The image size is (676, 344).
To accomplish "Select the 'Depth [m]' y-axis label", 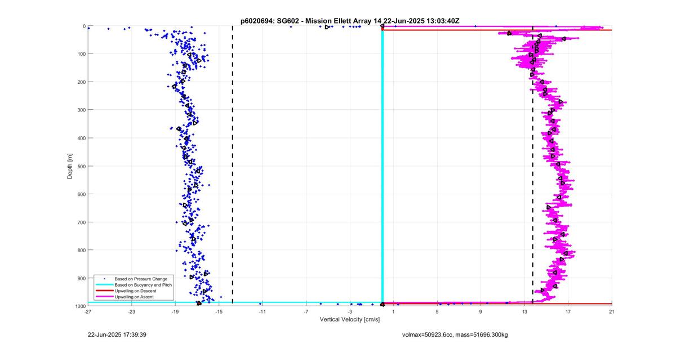I will (70, 166).
